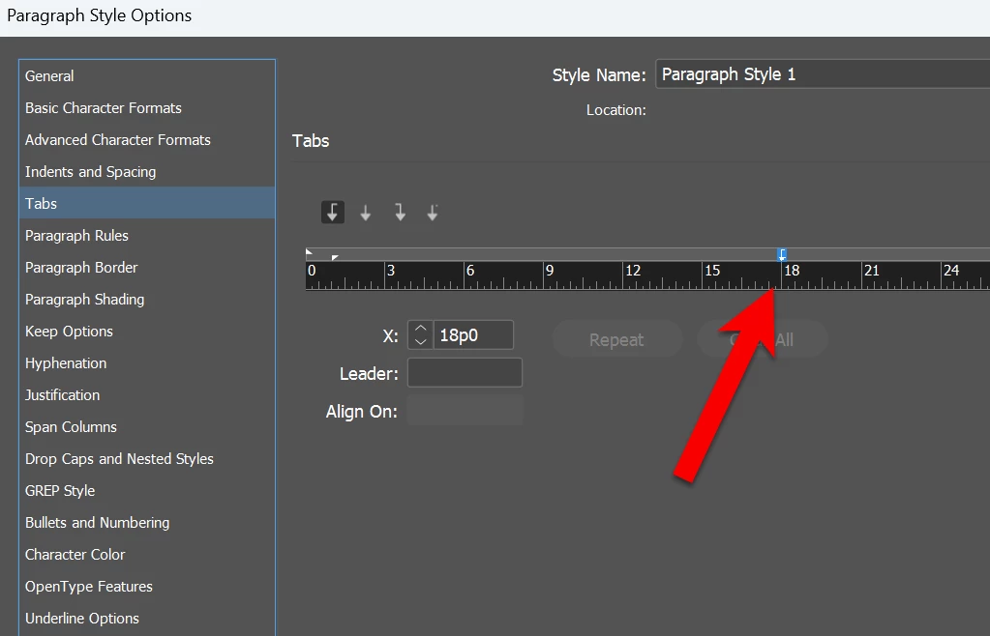The image size is (990, 636).
Task: Open Basic Character Formats category
Action: point(147,108)
